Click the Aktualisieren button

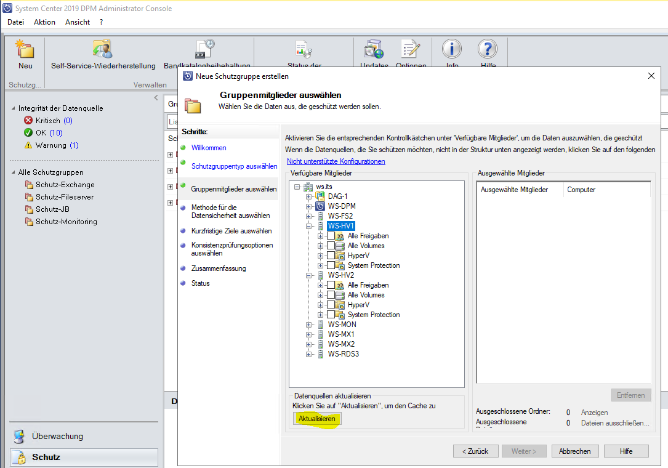(317, 419)
